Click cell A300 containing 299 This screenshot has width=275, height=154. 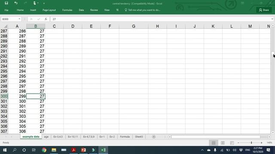(x=17, y=96)
